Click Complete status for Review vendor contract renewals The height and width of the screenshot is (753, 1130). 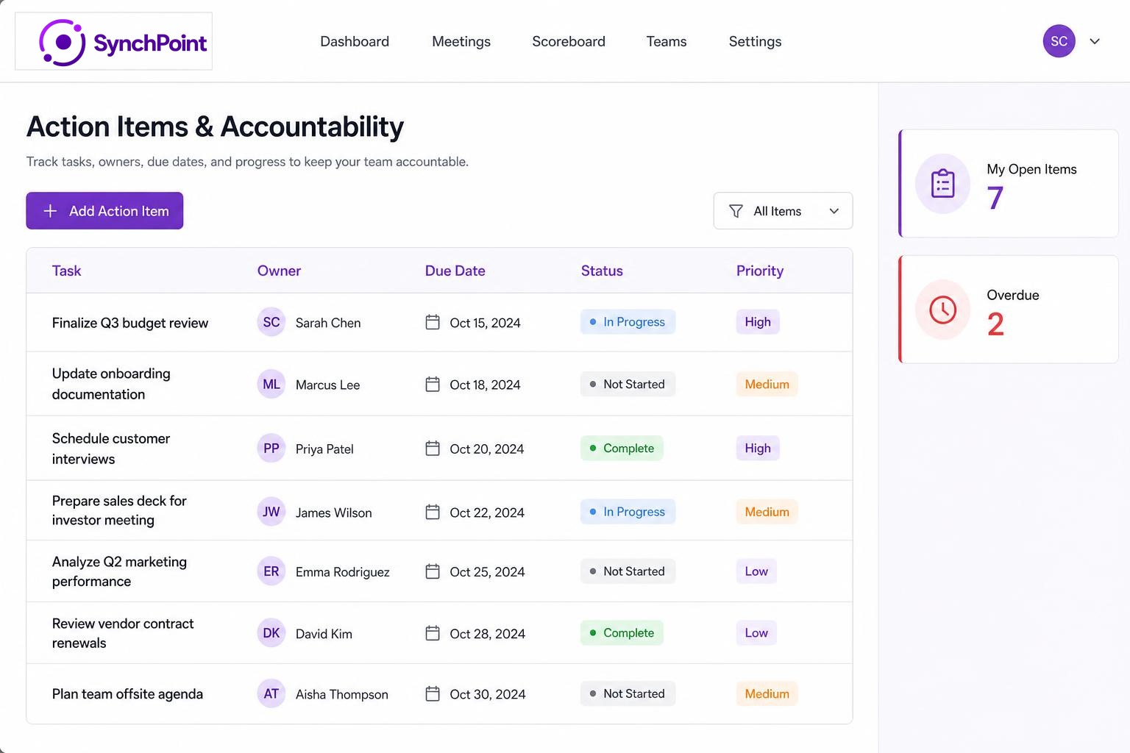622,632
